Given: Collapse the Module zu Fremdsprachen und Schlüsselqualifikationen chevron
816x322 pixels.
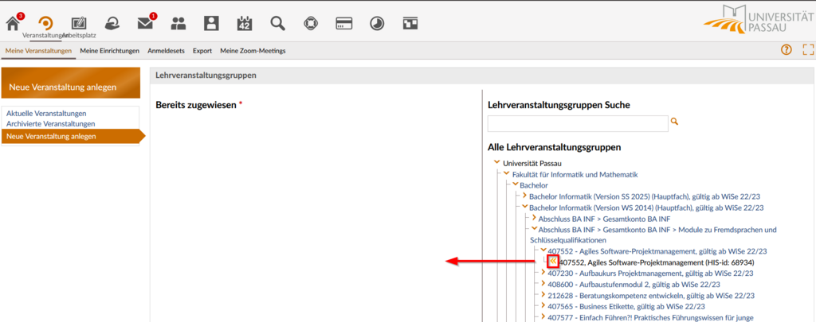Looking at the screenshot, I should [x=534, y=228].
